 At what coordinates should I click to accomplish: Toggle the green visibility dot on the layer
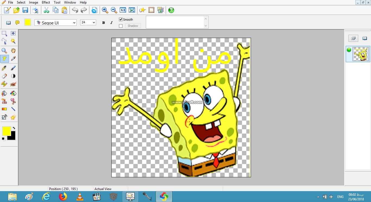tap(349, 50)
